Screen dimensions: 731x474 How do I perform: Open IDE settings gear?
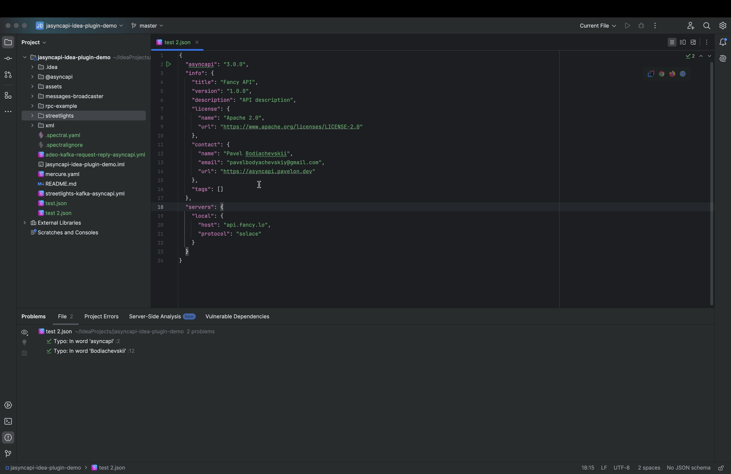tap(723, 26)
